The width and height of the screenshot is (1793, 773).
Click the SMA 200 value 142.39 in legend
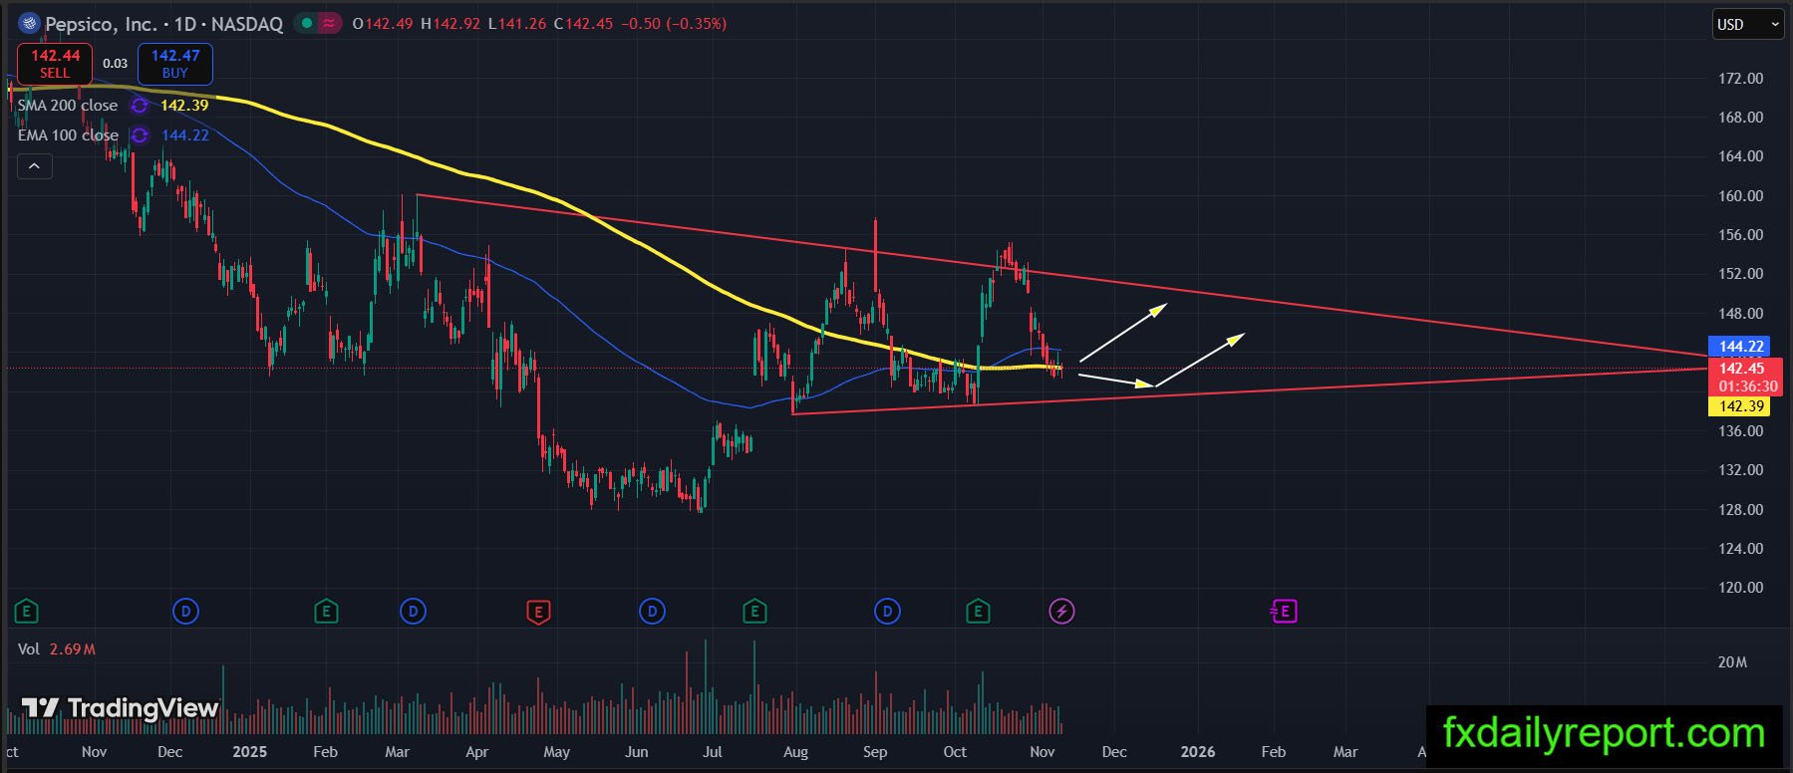[x=184, y=106]
